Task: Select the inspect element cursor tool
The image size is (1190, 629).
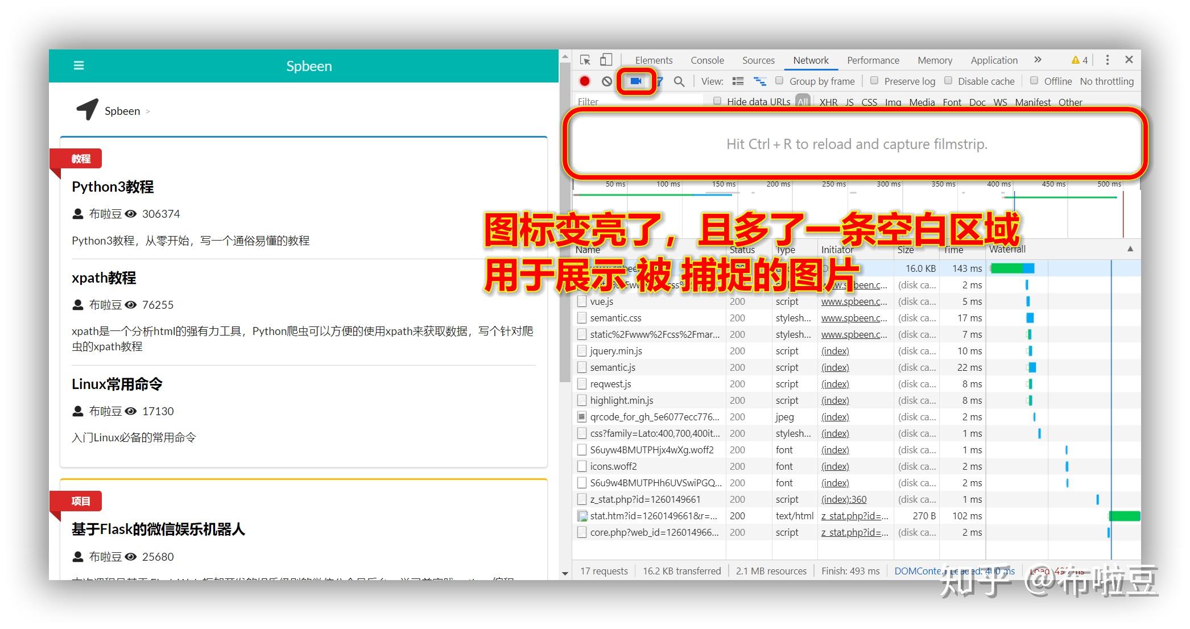Action: coord(585,60)
